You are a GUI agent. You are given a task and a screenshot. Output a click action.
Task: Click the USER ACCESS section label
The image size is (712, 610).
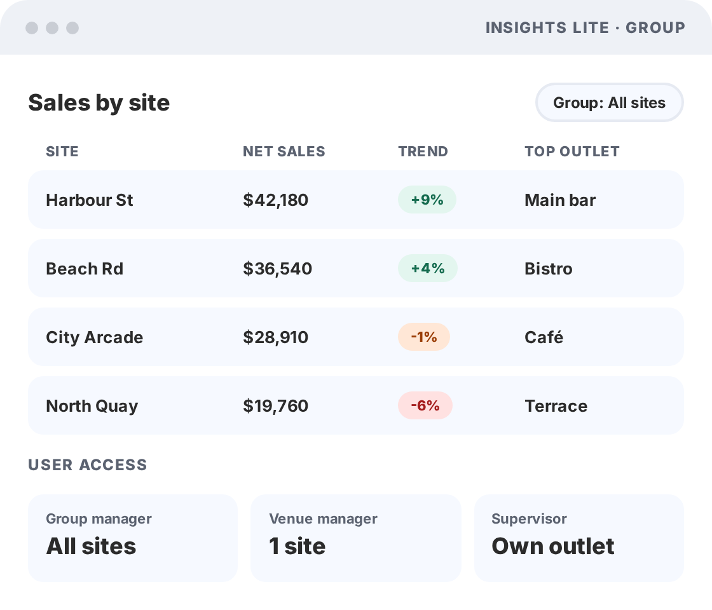point(88,464)
